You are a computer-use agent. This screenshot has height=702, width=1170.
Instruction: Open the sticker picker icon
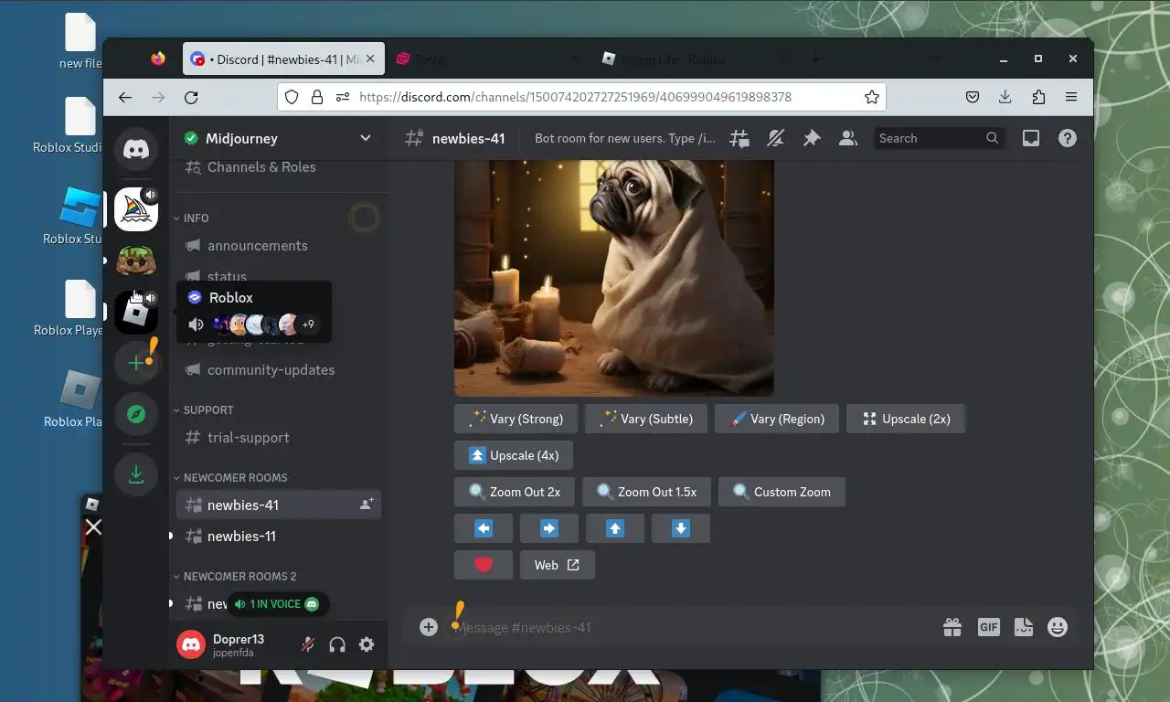point(1023,627)
